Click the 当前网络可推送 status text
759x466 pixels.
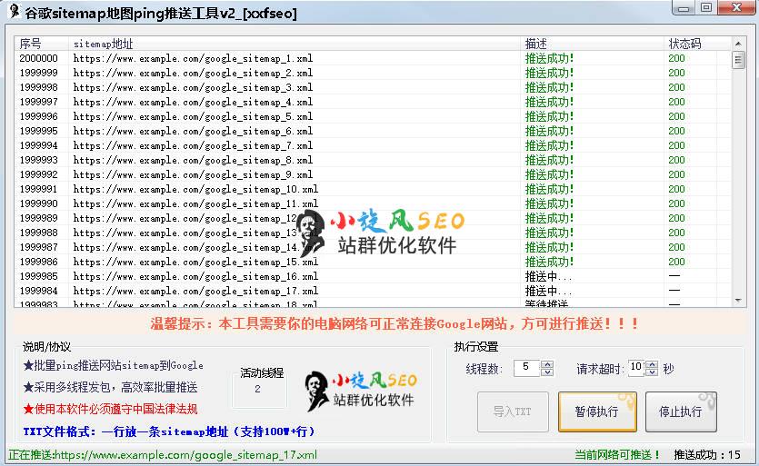[617, 455]
